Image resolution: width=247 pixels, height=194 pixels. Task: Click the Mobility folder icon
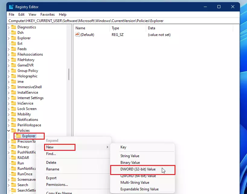(x=14, y=114)
